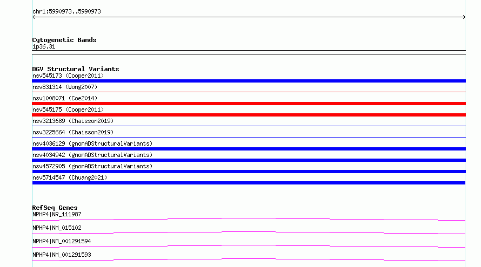The height and width of the screenshot is (267, 481).
Task: Click the blue bar under nsv4572905
Action: 249,172
